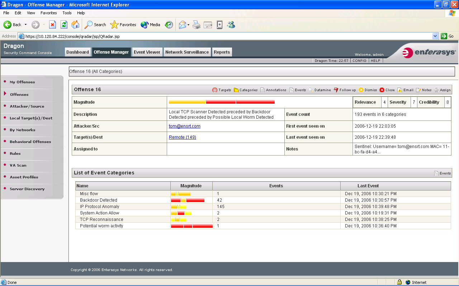
Task: Switch to the Network Surveillance tab
Action: coord(187,52)
